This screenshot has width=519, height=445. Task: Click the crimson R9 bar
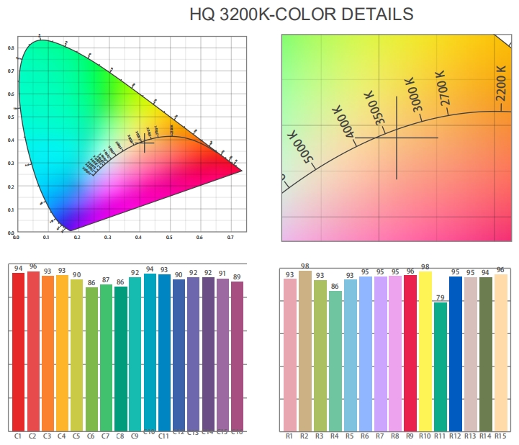pyautogui.click(x=410, y=354)
